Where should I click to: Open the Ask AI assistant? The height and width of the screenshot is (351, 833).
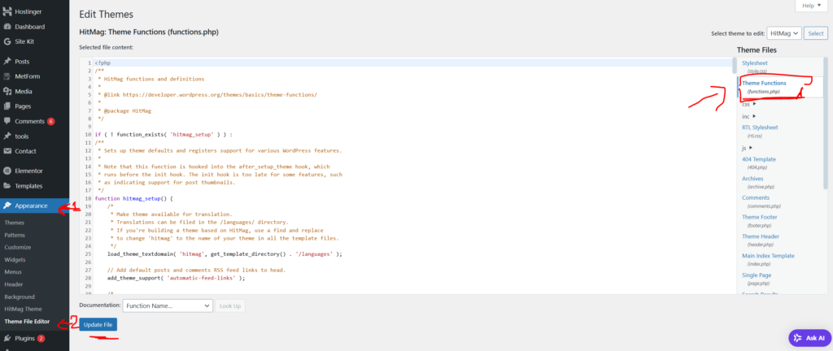(809, 338)
